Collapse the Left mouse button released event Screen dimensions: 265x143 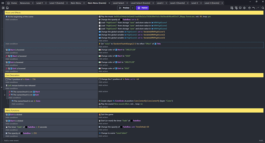tap(2, 87)
